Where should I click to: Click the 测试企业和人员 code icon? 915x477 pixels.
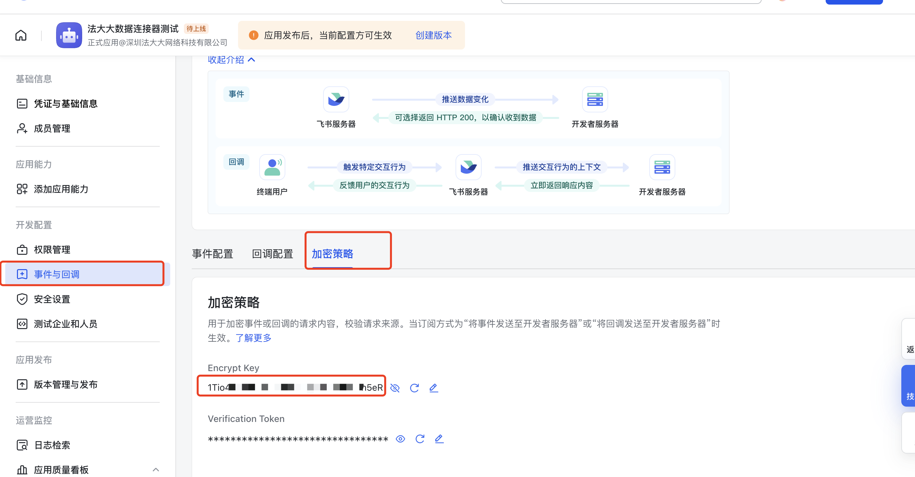click(x=22, y=324)
